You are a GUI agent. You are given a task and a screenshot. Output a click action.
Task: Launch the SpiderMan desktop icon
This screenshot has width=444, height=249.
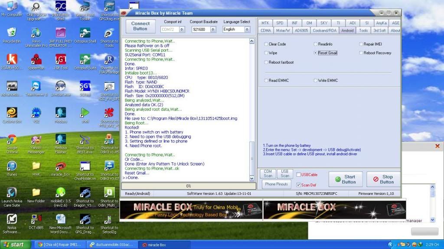[x=36, y=61]
